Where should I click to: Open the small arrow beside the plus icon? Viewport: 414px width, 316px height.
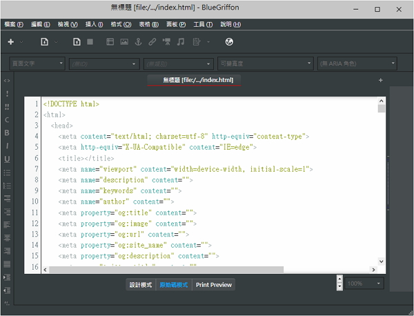pyautogui.click(x=21, y=42)
